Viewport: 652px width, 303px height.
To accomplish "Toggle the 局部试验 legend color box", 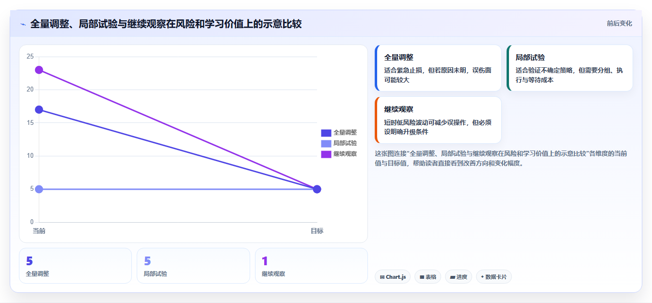I will pyautogui.click(x=326, y=143).
